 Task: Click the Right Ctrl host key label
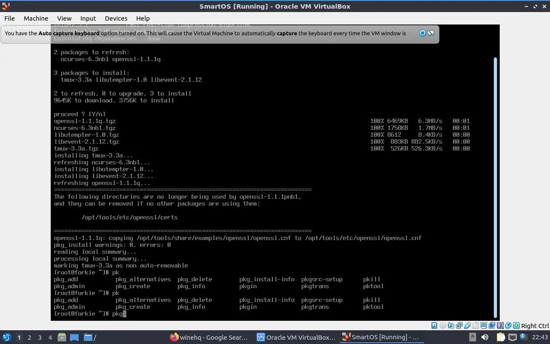coord(535,326)
